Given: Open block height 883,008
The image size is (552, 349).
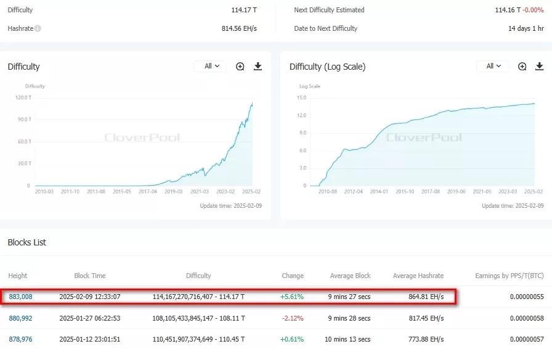Looking at the screenshot, I should point(20,297).
